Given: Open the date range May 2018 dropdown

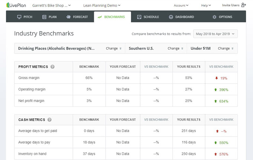Looking at the screenshot, I should tap(215, 34).
